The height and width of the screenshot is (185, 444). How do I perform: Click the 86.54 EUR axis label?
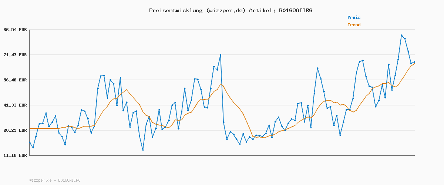[x=14, y=30]
